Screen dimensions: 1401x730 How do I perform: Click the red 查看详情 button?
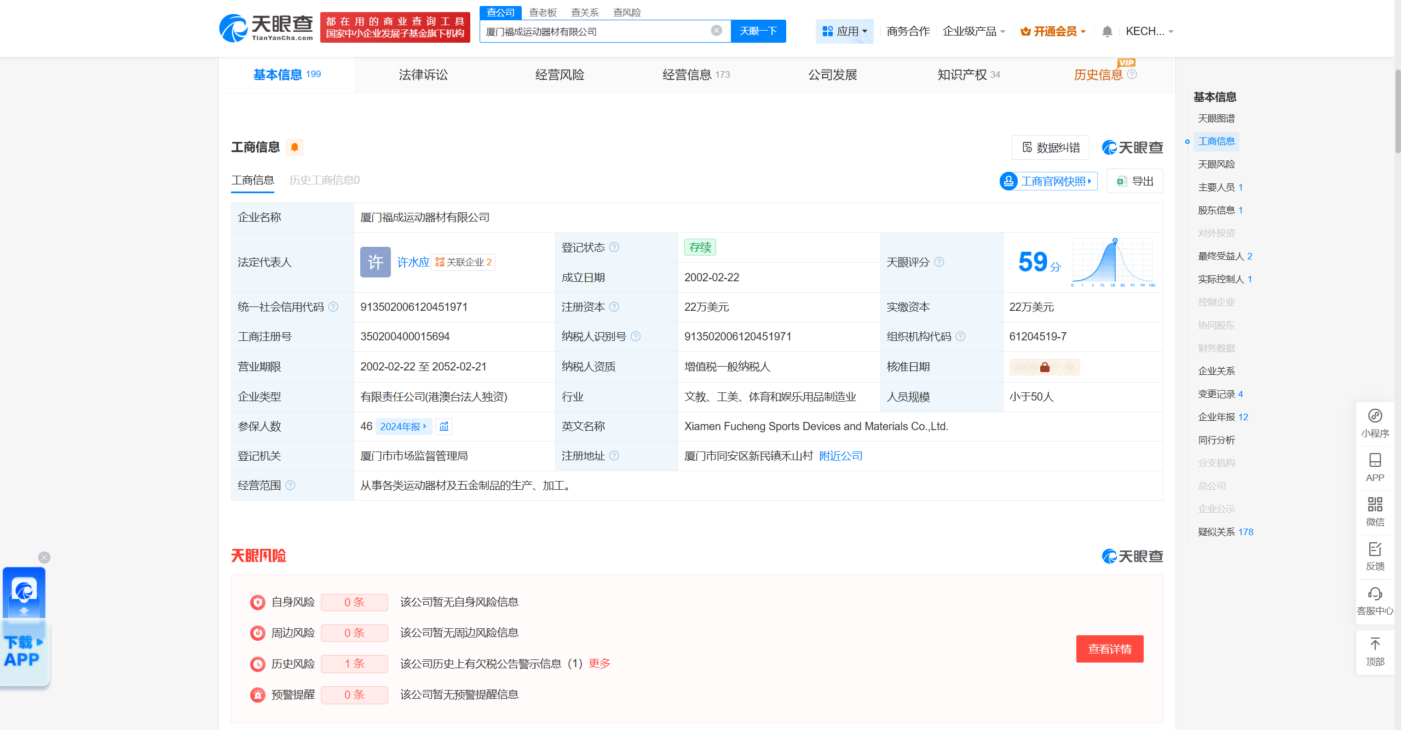1109,649
